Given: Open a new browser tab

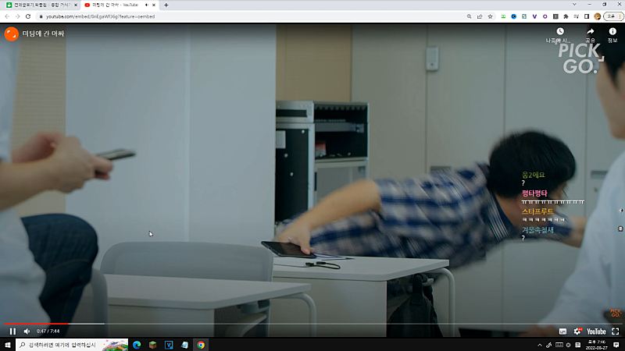Looking at the screenshot, I should click(x=166, y=5).
